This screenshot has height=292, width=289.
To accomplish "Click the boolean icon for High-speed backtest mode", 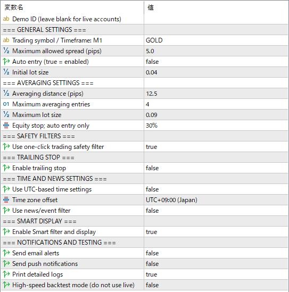I will 6,285.
